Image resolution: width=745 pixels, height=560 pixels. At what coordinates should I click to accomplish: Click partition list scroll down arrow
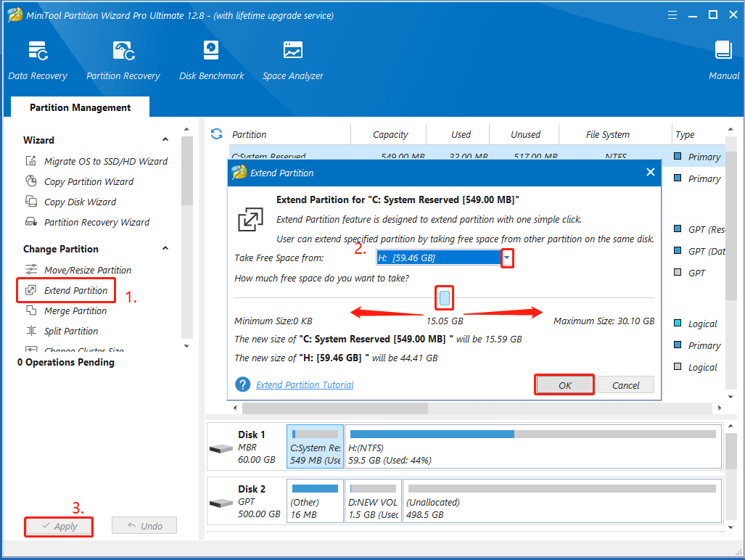(x=730, y=397)
